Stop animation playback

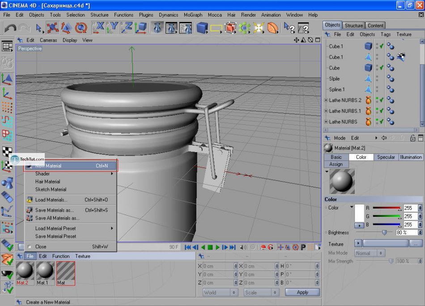pyautogui.click(x=210, y=247)
